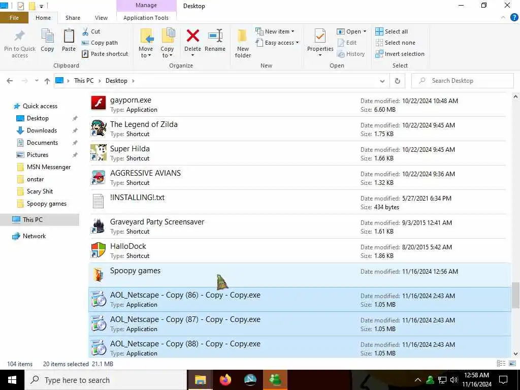
Task: Open Pictures in navigation pane
Action: [x=38, y=155]
